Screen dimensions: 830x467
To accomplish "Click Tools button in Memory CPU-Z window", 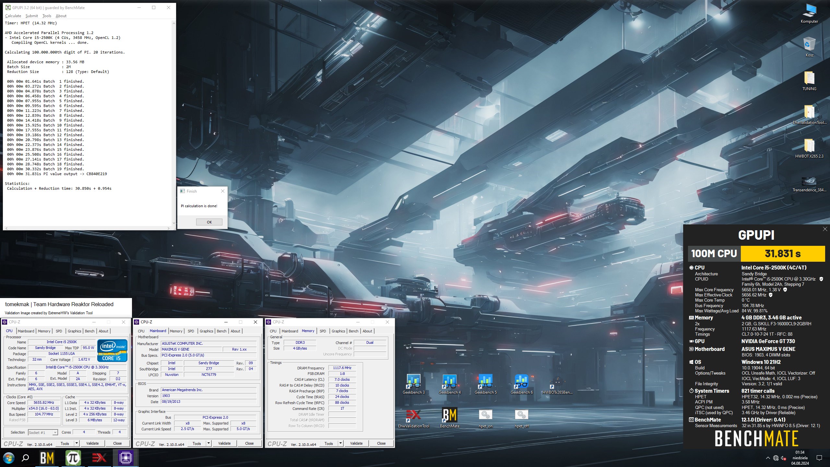I will 328,443.
